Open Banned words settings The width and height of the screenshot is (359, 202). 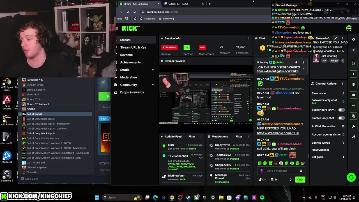343,143
